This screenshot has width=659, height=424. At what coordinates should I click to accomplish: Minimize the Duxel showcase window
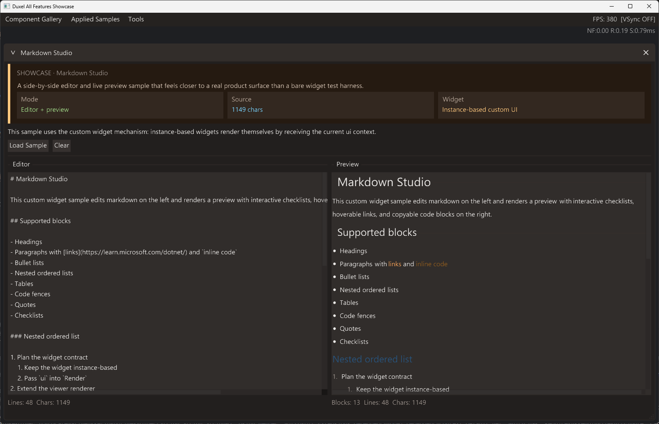611,6
